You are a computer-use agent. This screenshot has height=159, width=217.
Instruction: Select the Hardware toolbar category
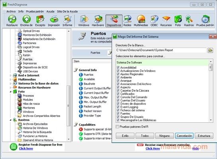pos(98,21)
